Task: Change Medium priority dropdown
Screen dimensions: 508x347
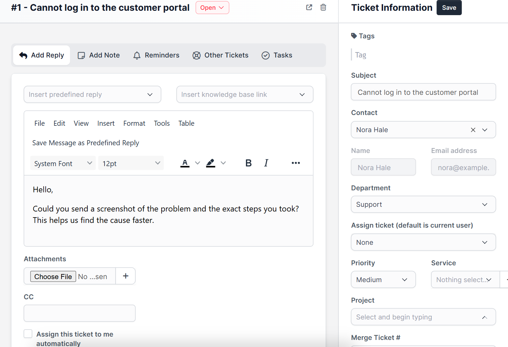Action: (x=383, y=279)
